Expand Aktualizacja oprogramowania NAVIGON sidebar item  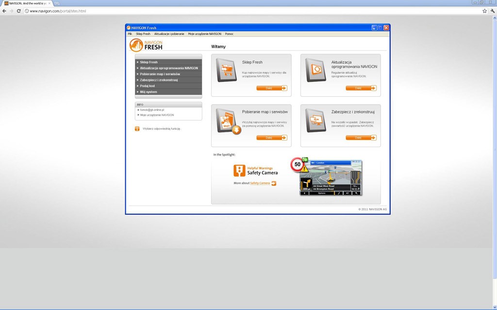tap(168, 68)
